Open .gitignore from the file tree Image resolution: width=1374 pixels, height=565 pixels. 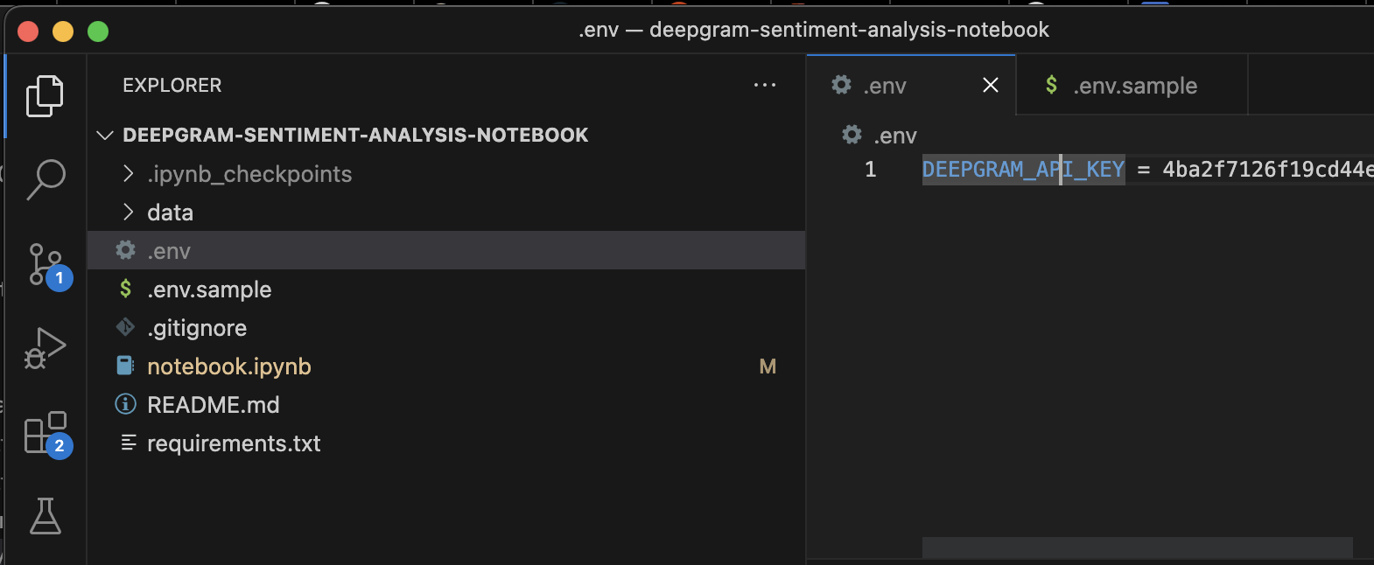(x=446, y=328)
